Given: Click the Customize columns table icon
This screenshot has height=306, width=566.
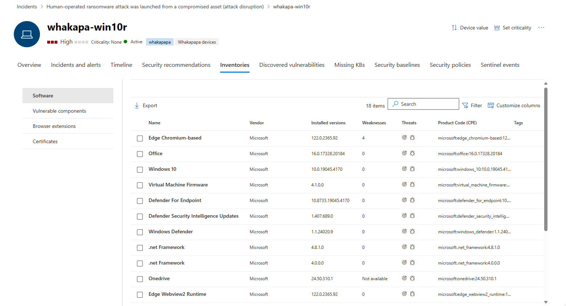Looking at the screenshot, I should click(x=491, y=105).
